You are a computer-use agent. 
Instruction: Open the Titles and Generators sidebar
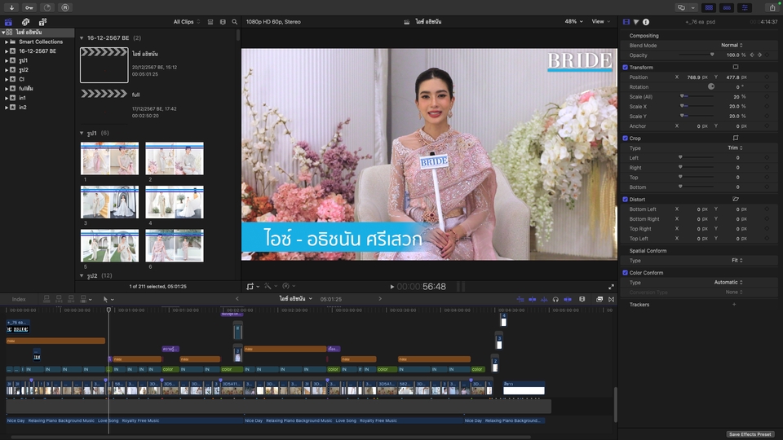point(42,22)
